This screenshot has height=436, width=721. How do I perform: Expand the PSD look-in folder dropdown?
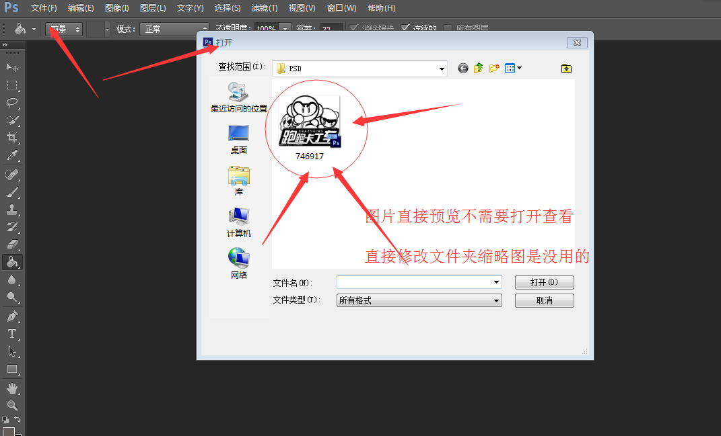tap(442, 69)
